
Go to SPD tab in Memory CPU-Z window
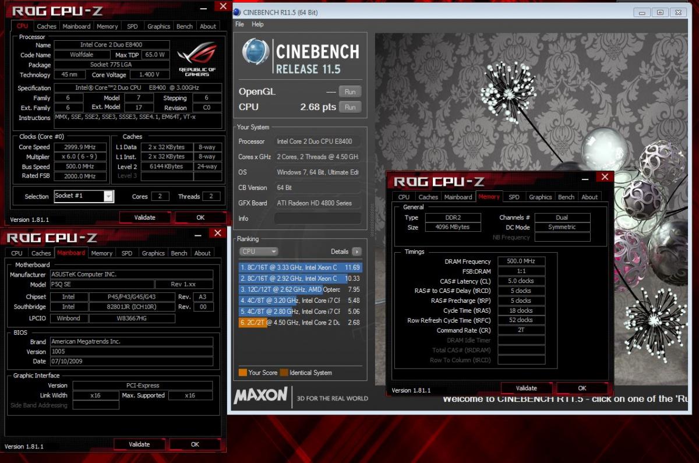tap(514, 197)
